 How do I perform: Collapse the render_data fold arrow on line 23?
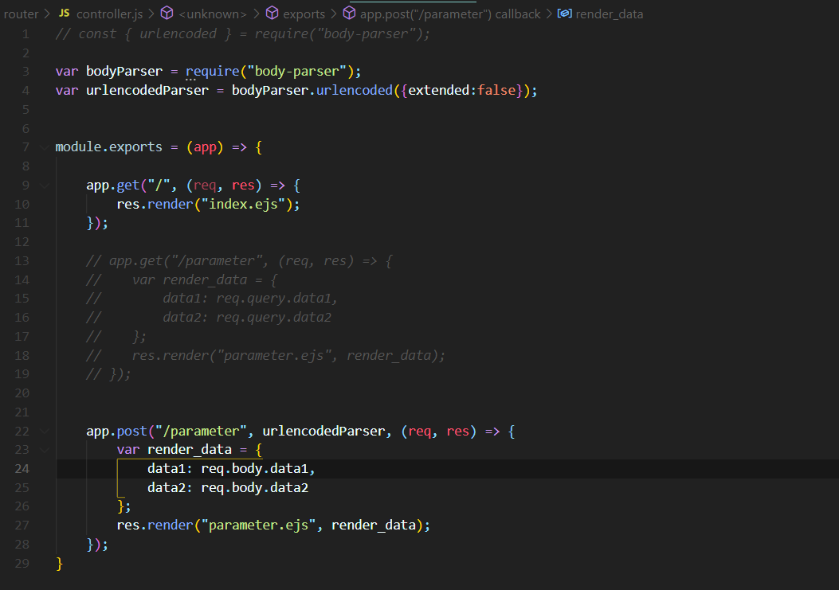pos(45,450)
